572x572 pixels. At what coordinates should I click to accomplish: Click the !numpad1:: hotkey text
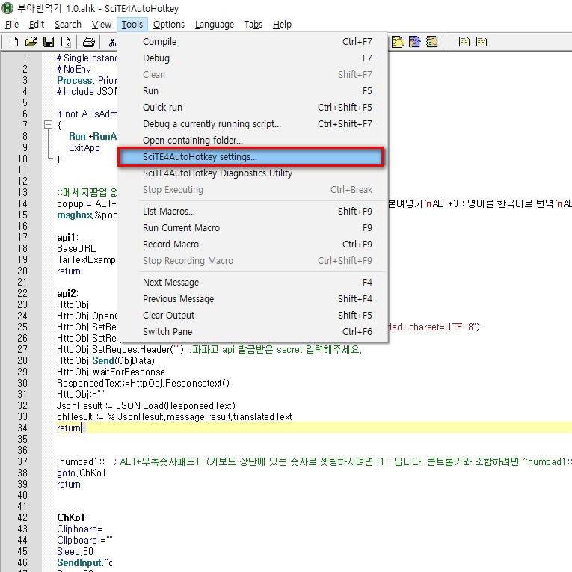tap(81, 462)
